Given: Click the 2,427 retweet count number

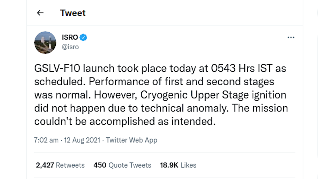Looking at the screenshot, I should [44, 165].
